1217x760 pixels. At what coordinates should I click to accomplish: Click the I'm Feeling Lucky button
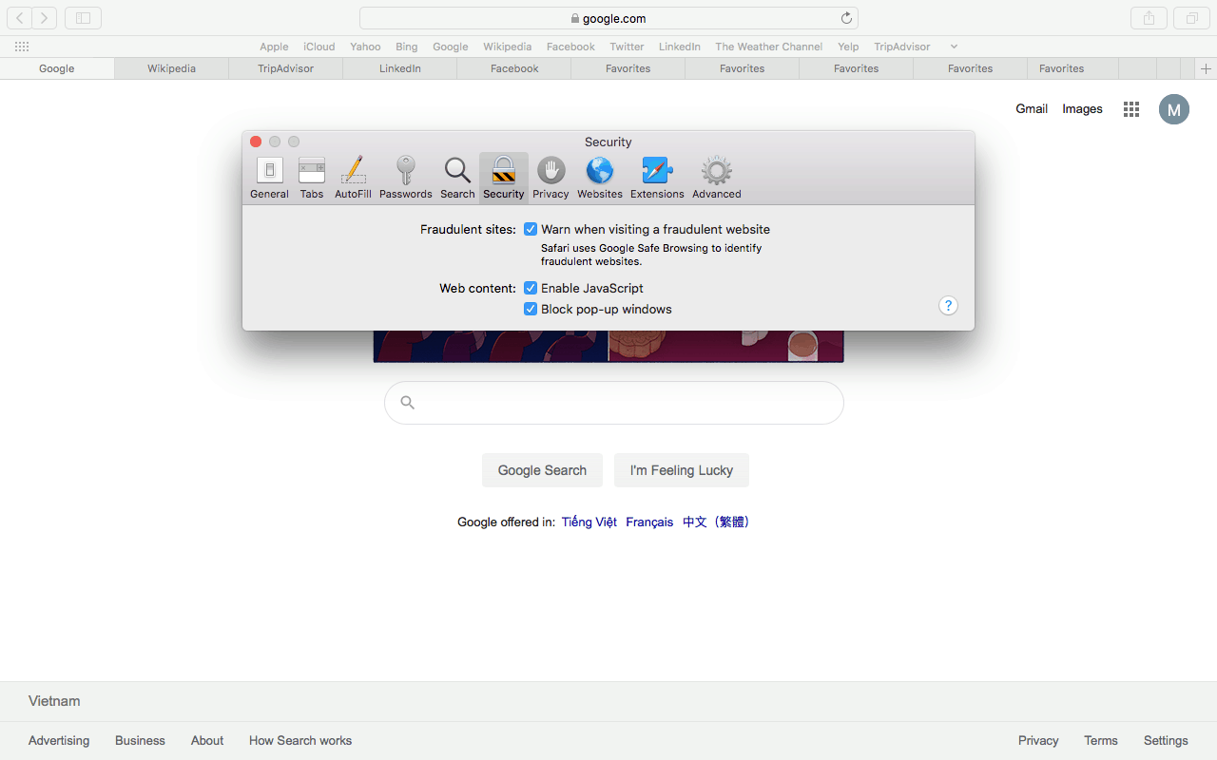682,470
